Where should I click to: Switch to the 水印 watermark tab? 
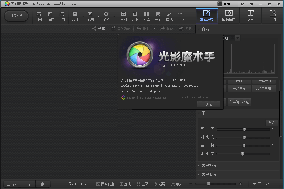click(x=273, y=16)
